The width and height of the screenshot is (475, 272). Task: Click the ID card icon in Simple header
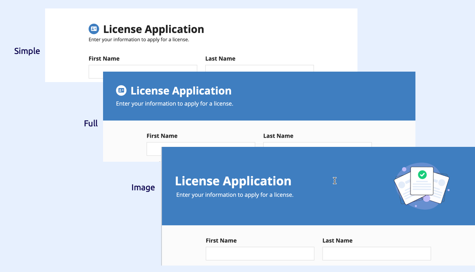click(x=94, y=29)
